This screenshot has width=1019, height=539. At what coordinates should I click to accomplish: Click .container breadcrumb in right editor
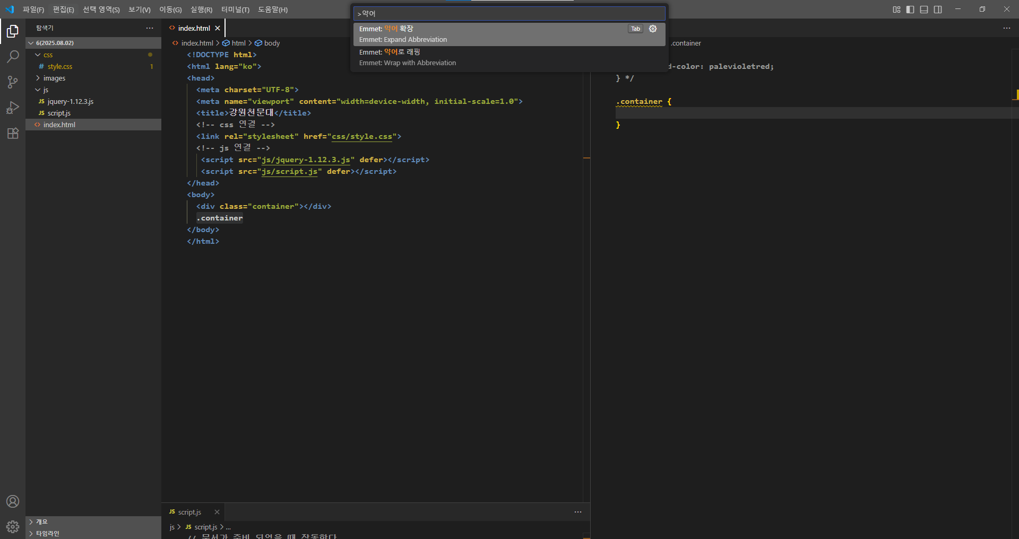pos(686,43)
